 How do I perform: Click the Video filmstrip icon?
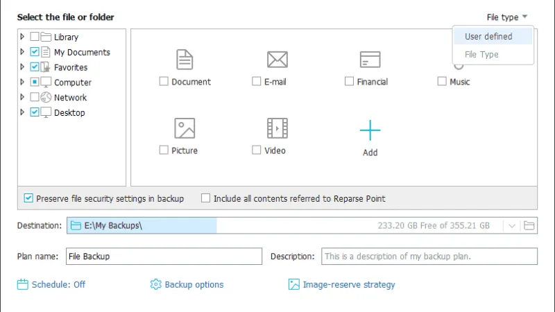tap(277, 128)
